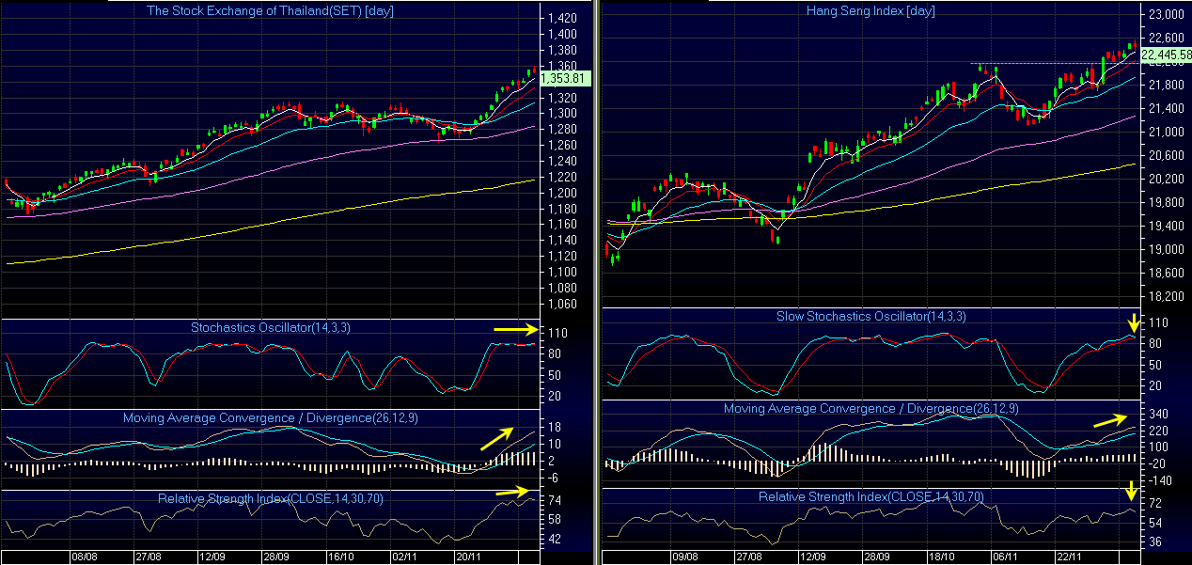Screen dimensions: 1192x565
Task: Select the MACD(26,12,9) title in the Hang Seng chart
Action: coord(870,409)
